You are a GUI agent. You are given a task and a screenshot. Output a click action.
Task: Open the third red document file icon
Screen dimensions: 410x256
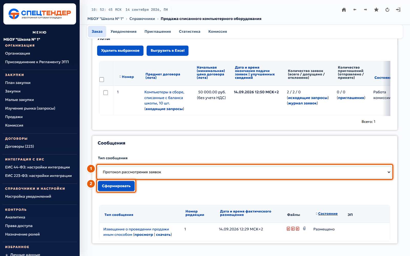click(298, 229)
